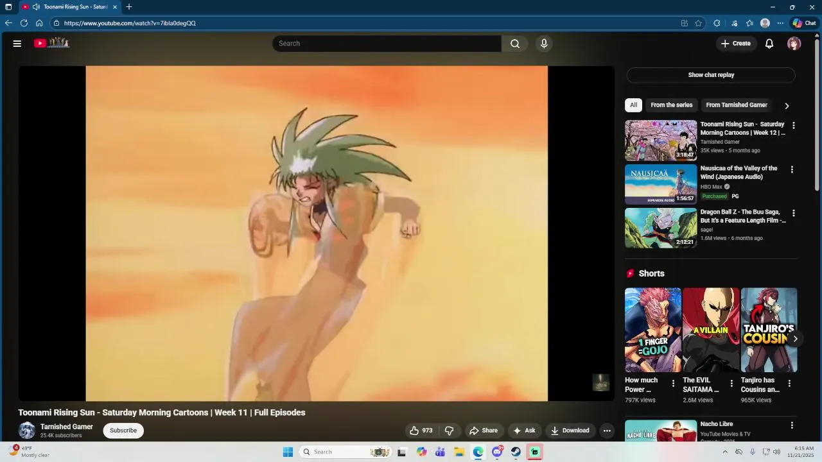
Task: Start voice search with the microphone icon
Action: tap(544, 44)
